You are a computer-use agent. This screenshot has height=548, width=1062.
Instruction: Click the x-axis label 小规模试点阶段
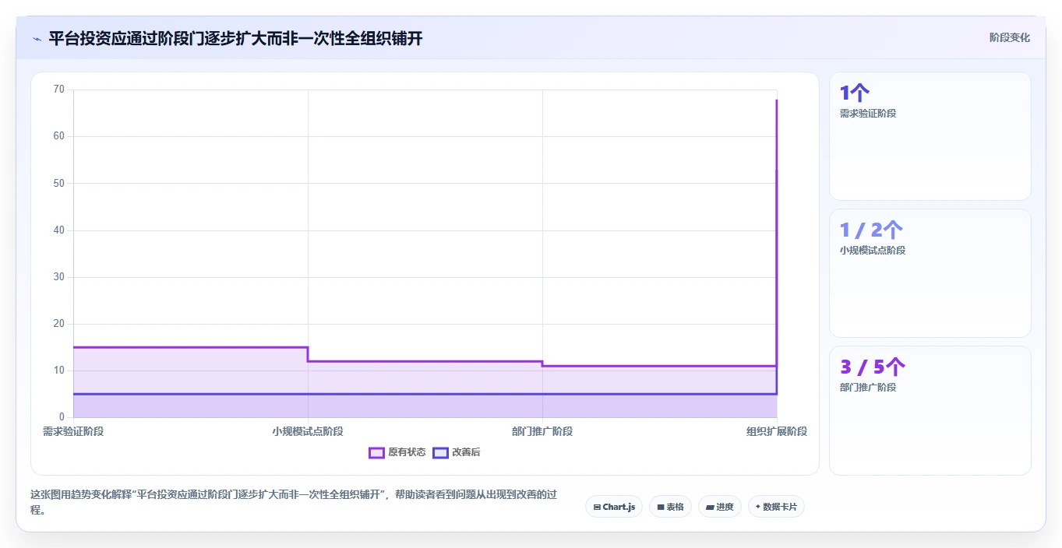pos(308,431)
